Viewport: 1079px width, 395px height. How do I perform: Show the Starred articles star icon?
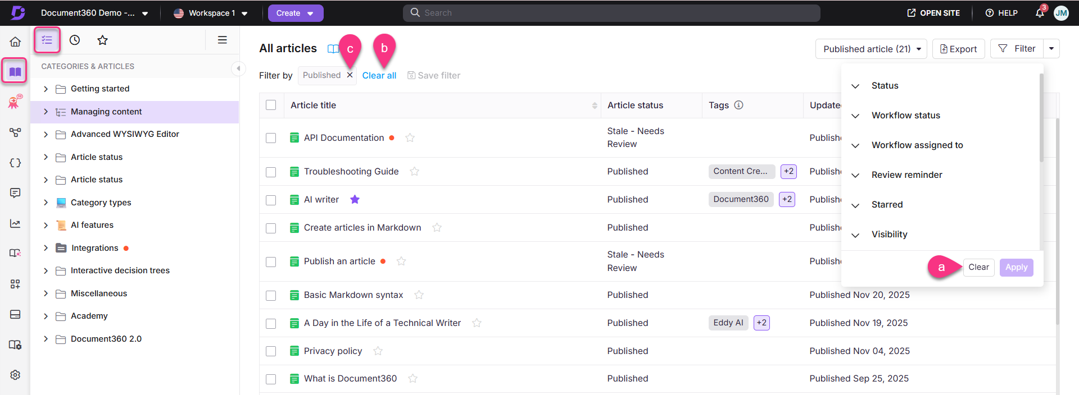102,40
